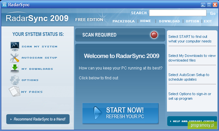Open the Scan My System link
This screenshot has width=219, height=131.
coord(39,46)
